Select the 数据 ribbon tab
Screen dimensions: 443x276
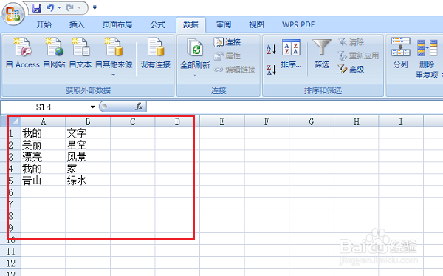click(190, 25)
